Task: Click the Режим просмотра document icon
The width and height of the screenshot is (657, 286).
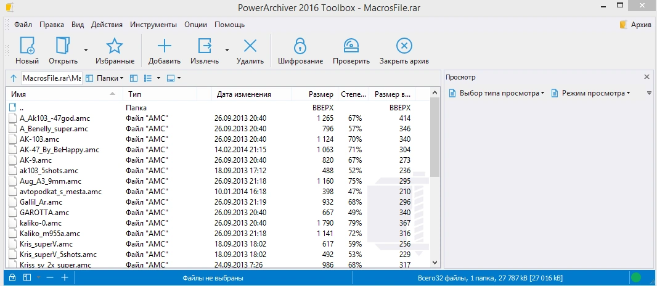Action: (554, 93)
